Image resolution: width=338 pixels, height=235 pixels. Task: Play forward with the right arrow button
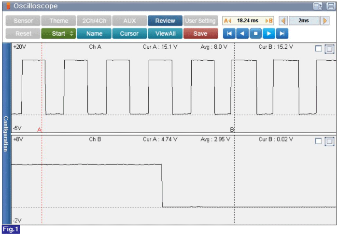click(x=269, y=34)
